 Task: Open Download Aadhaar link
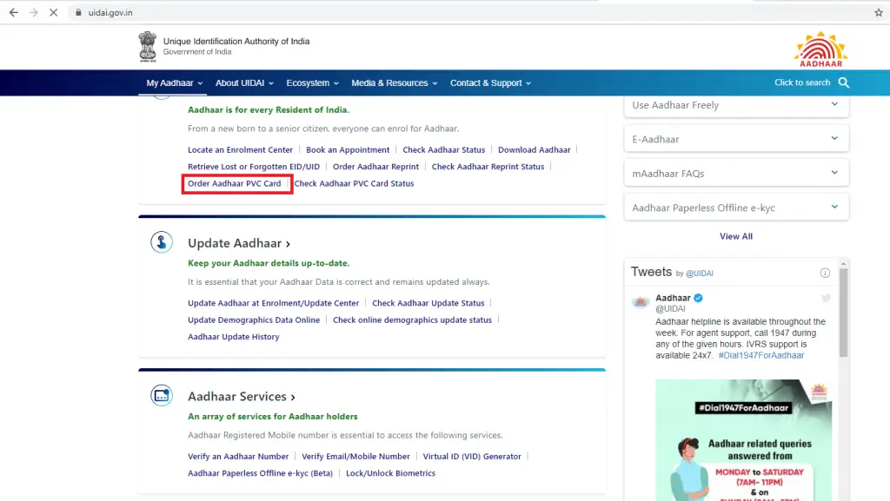[535, 149]
